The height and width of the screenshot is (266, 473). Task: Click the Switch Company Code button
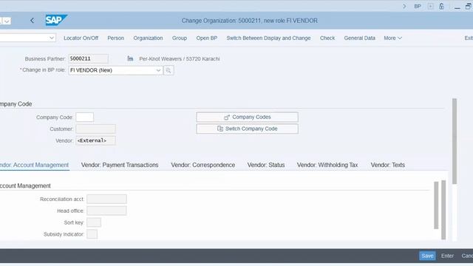coord(247,129)
